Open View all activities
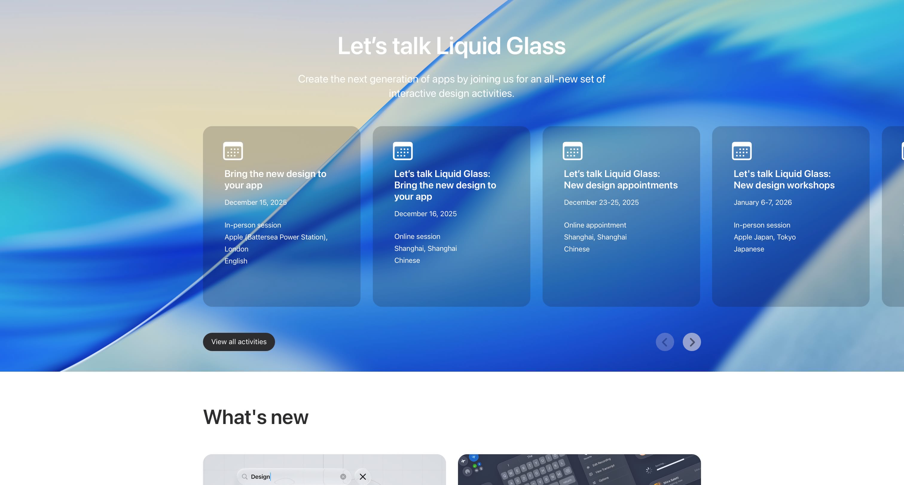This screenshot has height=485, width=904. point(239,341)
